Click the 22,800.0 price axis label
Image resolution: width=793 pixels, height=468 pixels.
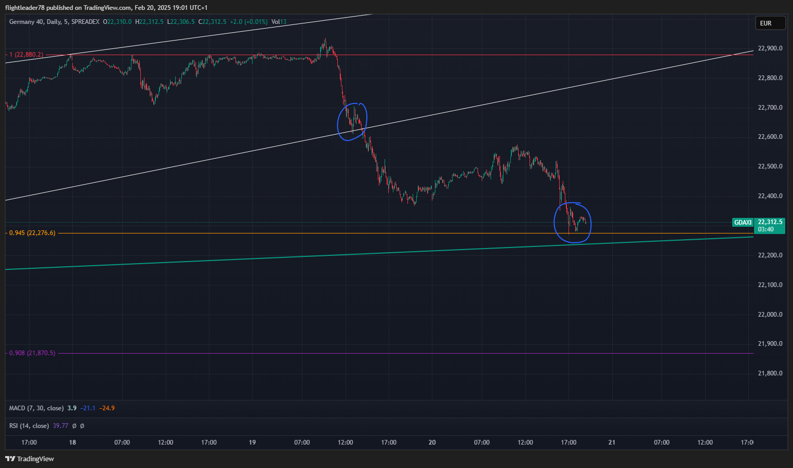pos(770,78)
